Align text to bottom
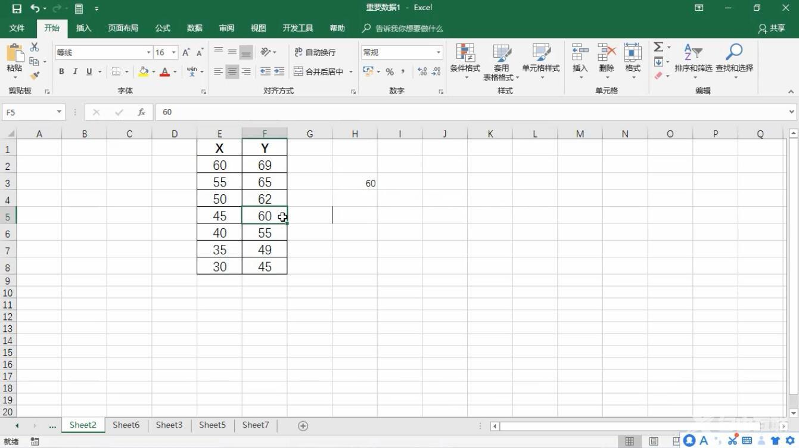The height and width of the screenshot is (448, 799). [x=246, y=52]
